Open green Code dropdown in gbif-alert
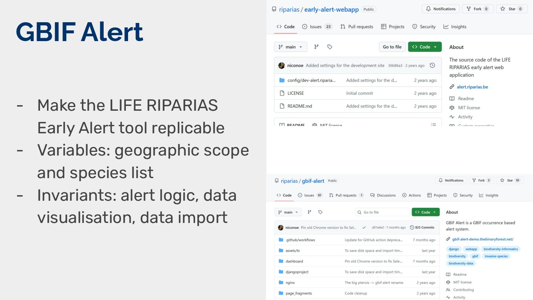 point(426,212)
